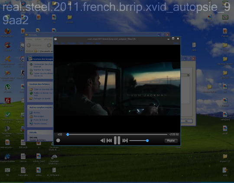Click the remaining time display -2:05:50

[174, 134]
